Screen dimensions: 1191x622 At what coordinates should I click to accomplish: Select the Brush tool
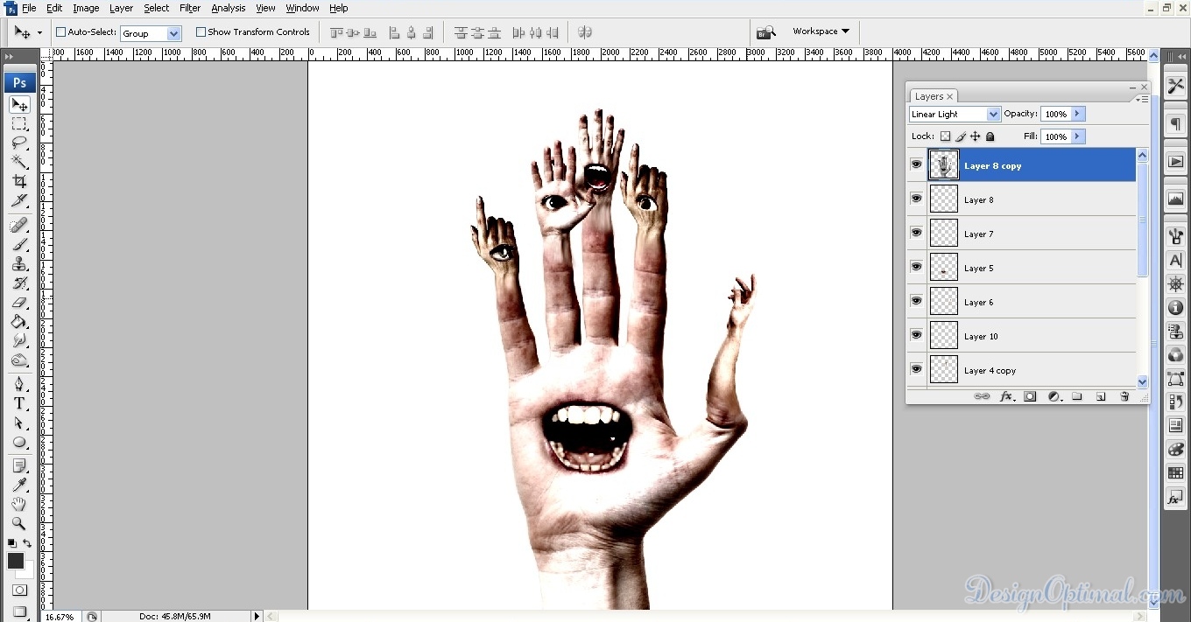coord(19,245)
